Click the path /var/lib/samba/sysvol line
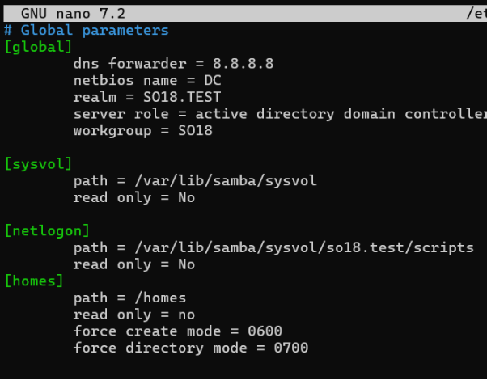 195,180
